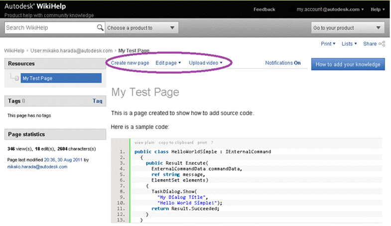Click the "Hello World Simple!" string

[x=187, y=203]
